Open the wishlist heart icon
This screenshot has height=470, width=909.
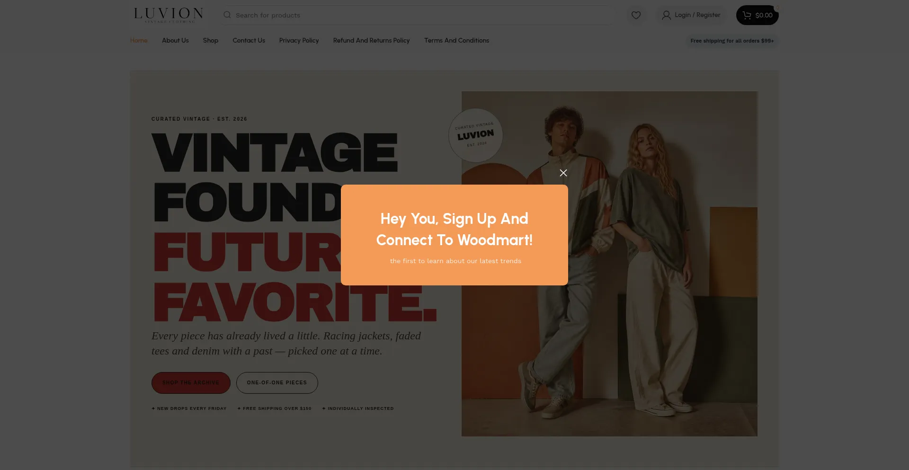(x=636, y=15)
